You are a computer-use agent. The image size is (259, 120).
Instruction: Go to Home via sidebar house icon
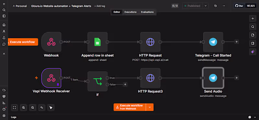[x=4, y=25]
